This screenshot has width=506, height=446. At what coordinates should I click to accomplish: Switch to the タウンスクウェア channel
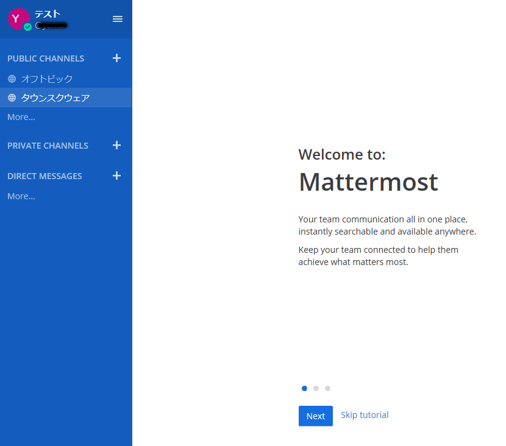pyautogui.click(x=55, y=97)
